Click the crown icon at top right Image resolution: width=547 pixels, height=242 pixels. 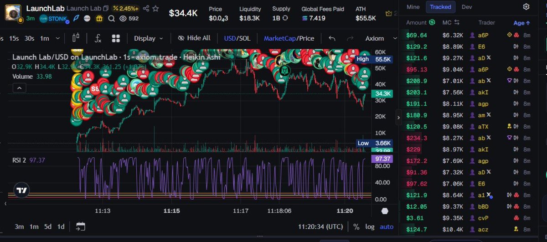click(x=389, y=14)
